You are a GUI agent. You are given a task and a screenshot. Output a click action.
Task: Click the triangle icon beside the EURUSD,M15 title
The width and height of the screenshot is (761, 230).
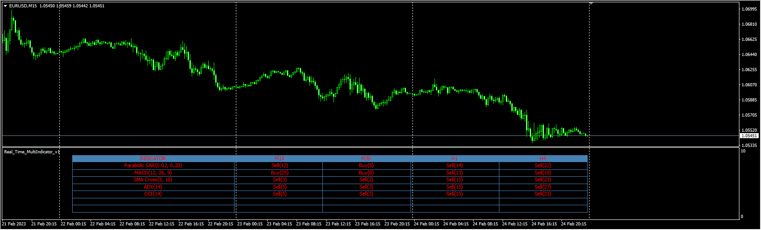[6, 6]
